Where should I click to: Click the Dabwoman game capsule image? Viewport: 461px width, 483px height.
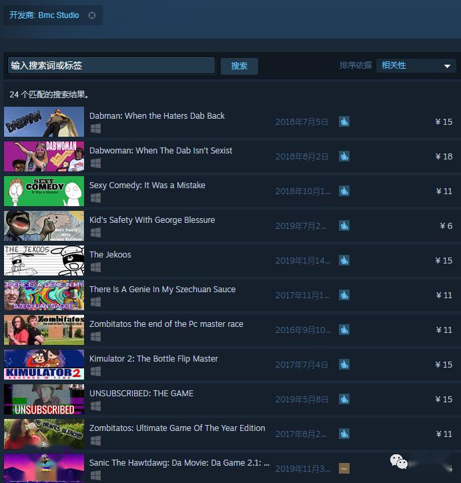pyautogui.click(x=44, y=156)
